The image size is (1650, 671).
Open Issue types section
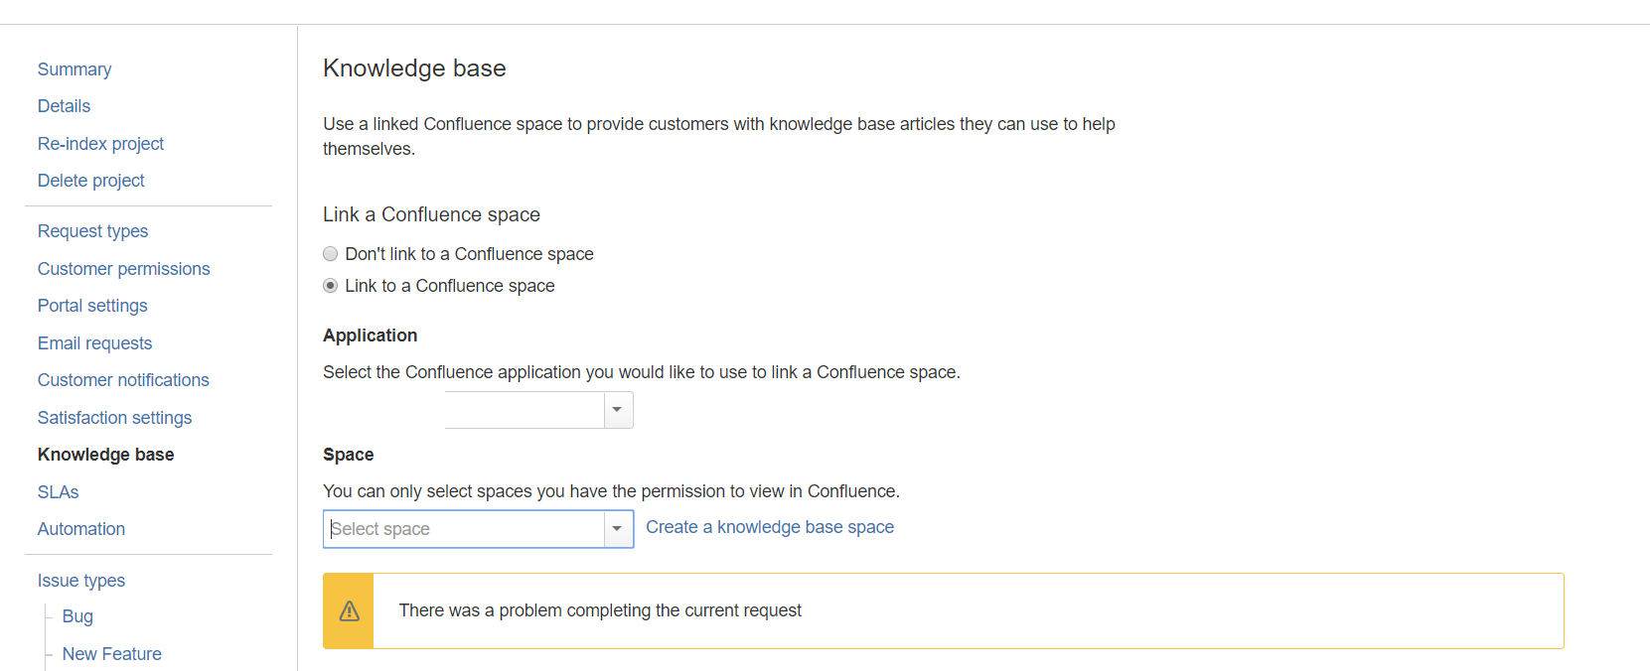pyautogui.click(x=81, y=581)
